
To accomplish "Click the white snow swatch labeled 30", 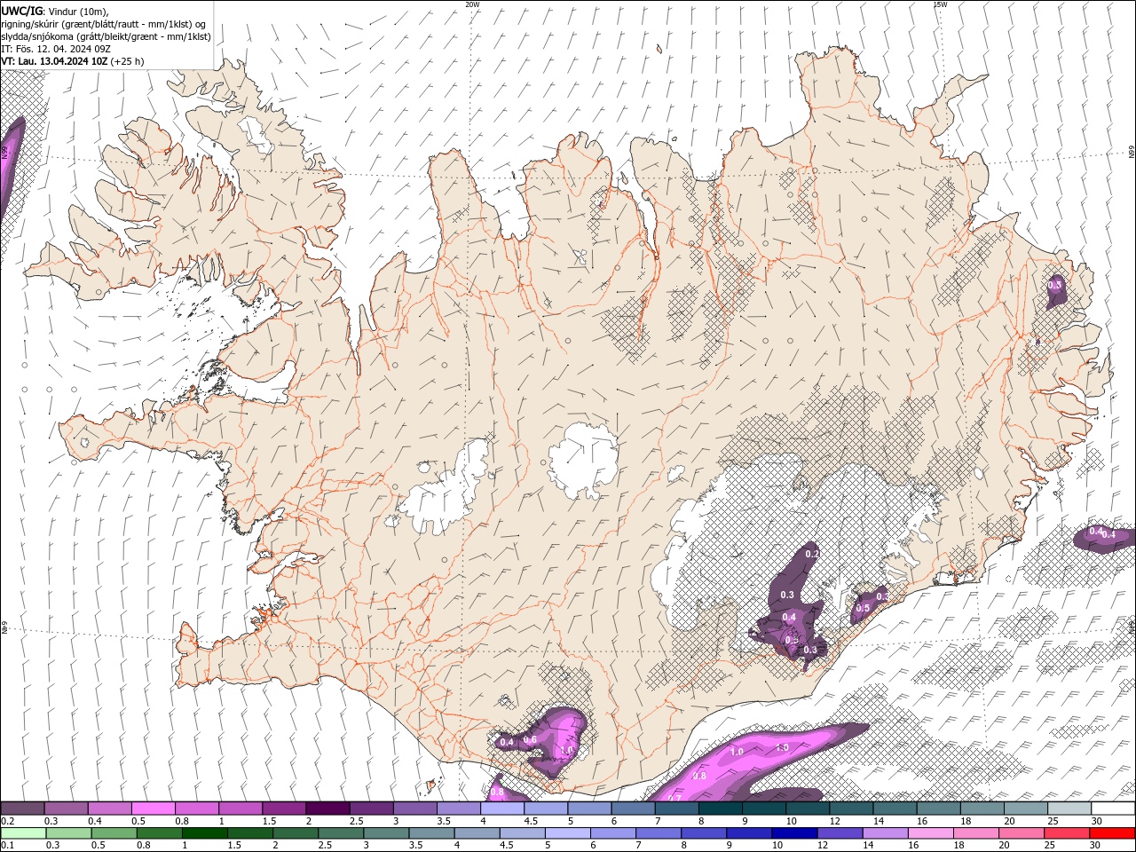I will click(x=1114, y=809).
